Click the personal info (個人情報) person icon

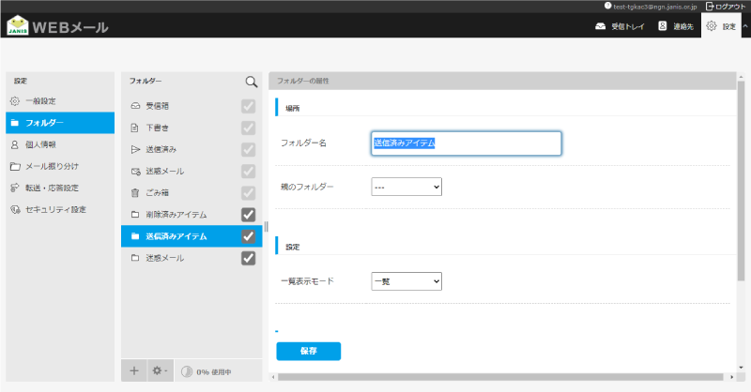point(15,144)
